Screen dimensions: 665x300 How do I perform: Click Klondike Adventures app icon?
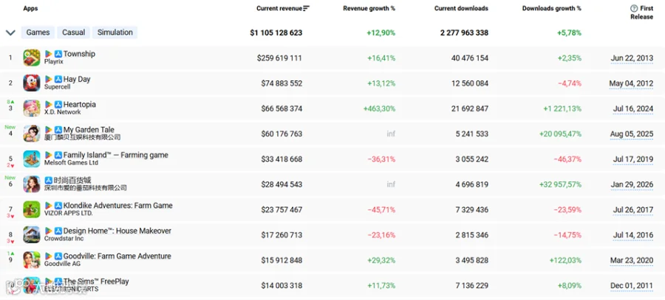point(32,209)
